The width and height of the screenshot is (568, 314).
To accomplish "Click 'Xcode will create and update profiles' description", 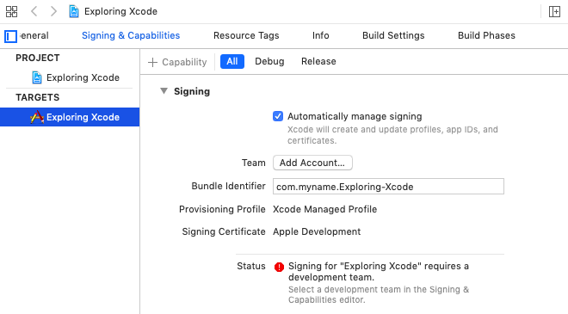I will 392,135.
